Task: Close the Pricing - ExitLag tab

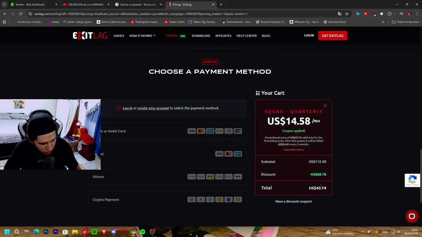Action: (213, 5)
